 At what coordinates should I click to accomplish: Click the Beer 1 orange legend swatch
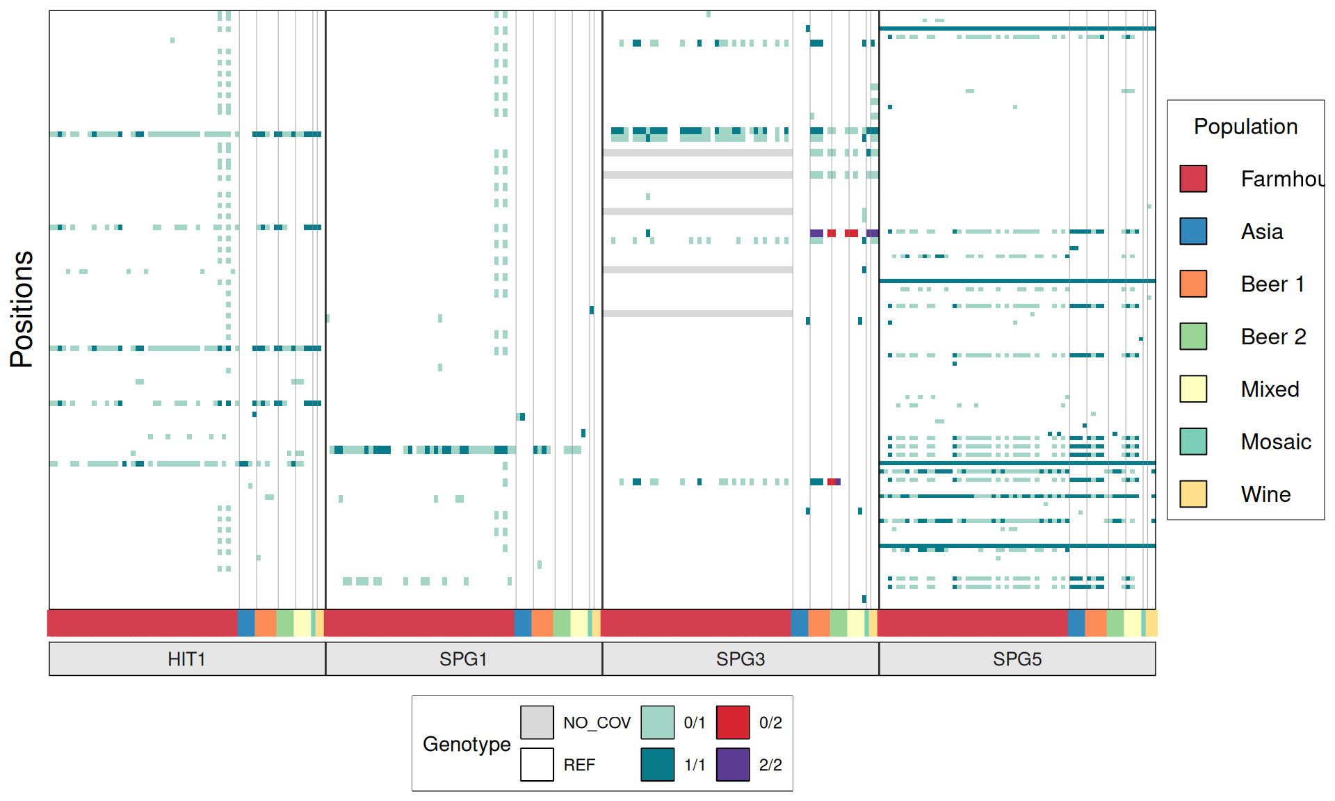(1193, 284)
